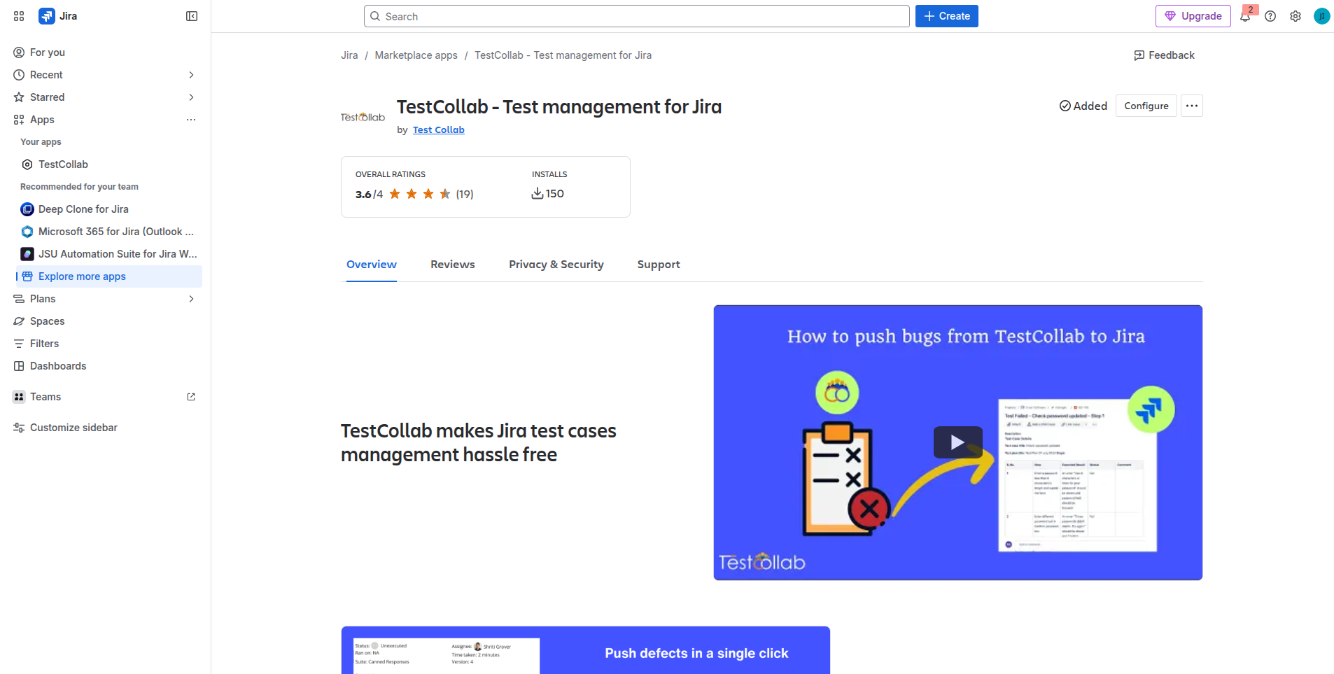Image resolution: width=1334 pixels, height=674 pixels.
Task: Expand the Starred section chevron
Action: [x=191, y=97]
